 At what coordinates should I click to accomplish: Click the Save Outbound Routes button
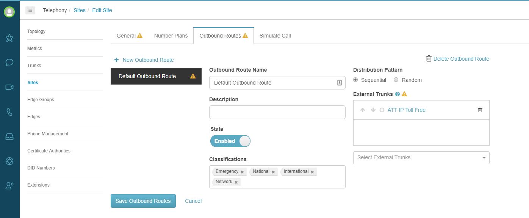[143, 201]
